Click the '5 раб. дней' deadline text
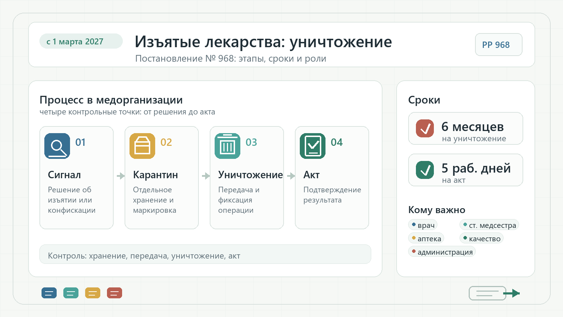The height and width of the screenshot is (317, 563). pos(476,168)
